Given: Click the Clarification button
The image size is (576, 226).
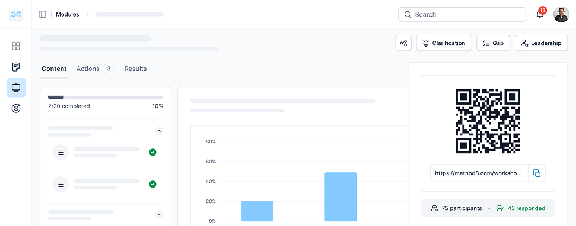Looking at the screenshot, I should (444, 43).
